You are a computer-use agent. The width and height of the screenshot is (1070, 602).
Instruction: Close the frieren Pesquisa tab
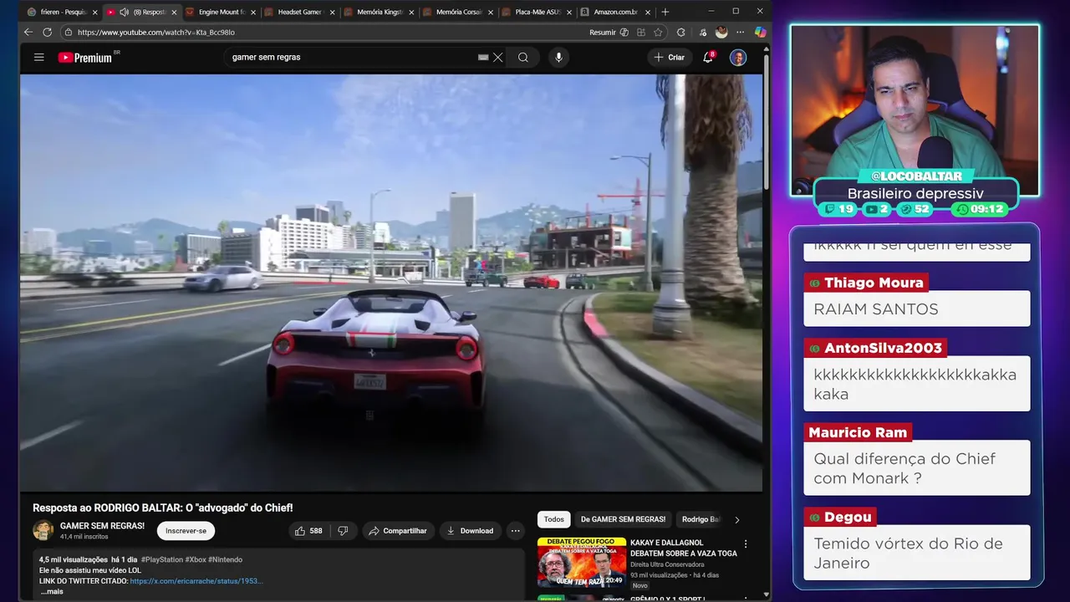(94, 12)
